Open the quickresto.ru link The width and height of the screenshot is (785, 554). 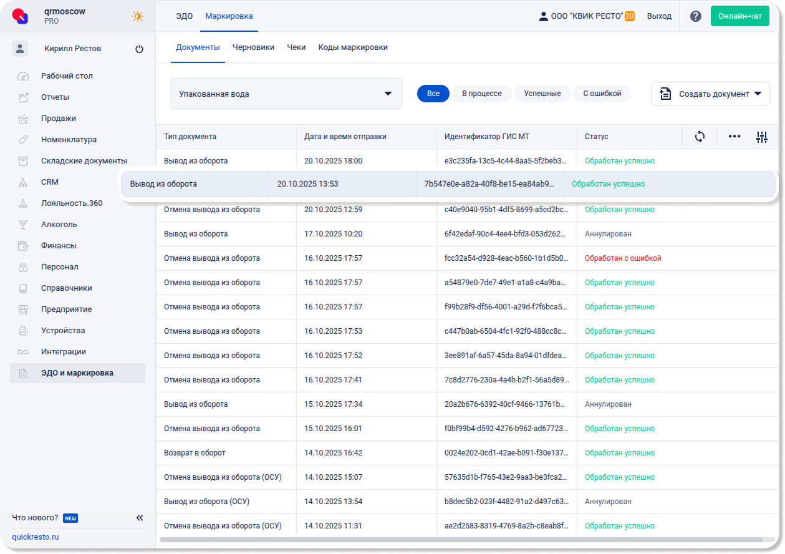tap(36, 537)
